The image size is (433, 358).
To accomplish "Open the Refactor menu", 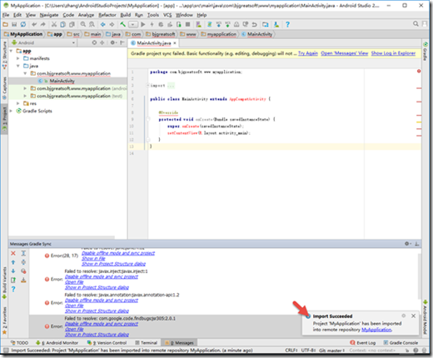I will click(x=107, y=15).
